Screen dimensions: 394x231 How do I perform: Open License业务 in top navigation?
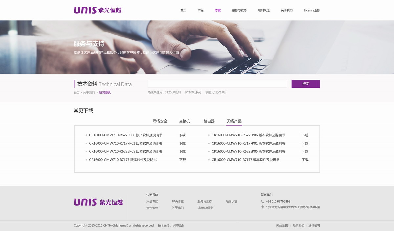tap(312, 10)
